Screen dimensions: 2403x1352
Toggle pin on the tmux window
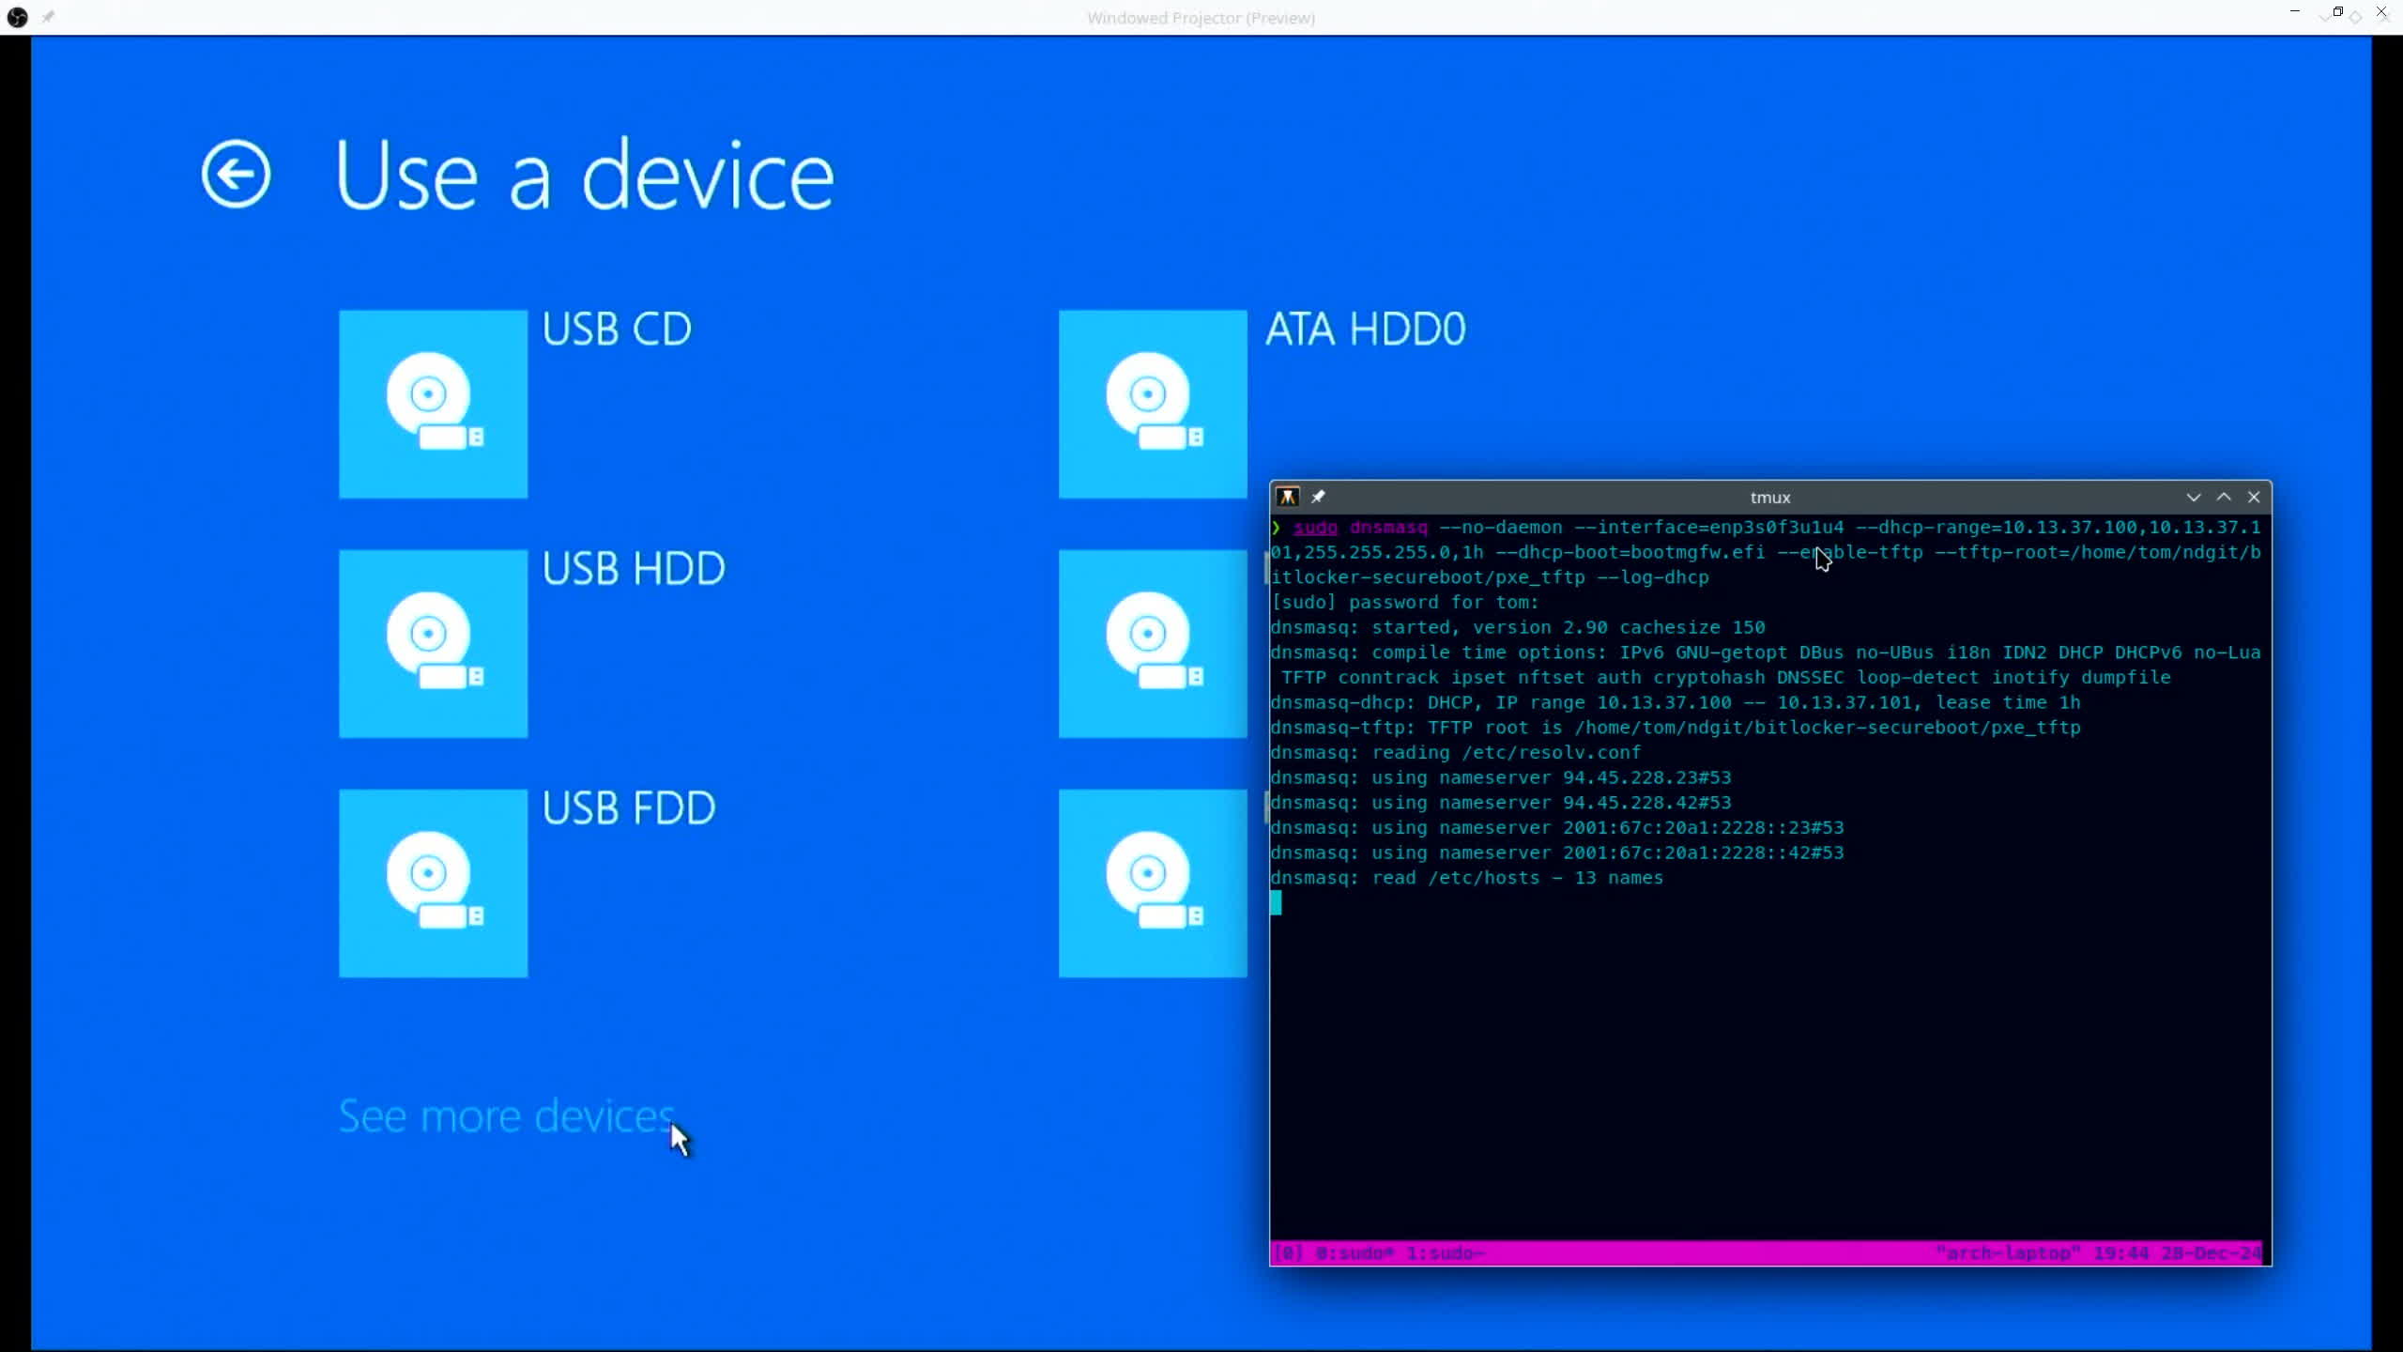point(1318,497)
